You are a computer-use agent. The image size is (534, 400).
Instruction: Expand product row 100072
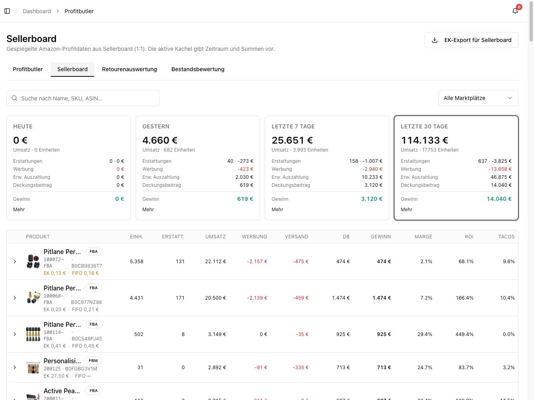15,261
